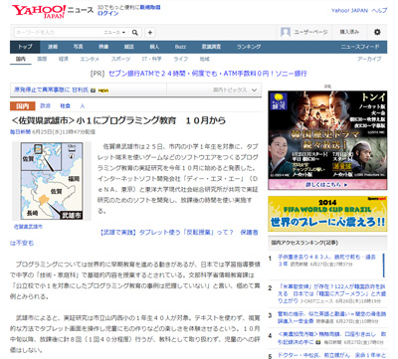Open the ランキング tab
Image resolution: width=398 pixels, height=359 pixels.
point(249,47)
